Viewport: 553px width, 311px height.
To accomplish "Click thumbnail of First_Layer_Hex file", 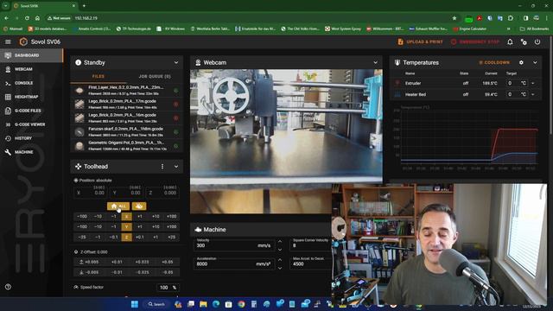I will click(x=79, y=90).
